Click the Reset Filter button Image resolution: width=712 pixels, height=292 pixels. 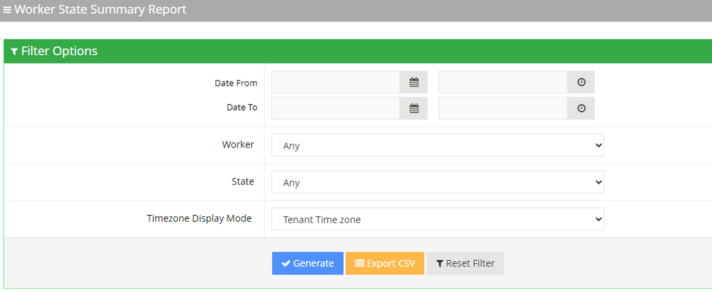[x=465, y=263]
